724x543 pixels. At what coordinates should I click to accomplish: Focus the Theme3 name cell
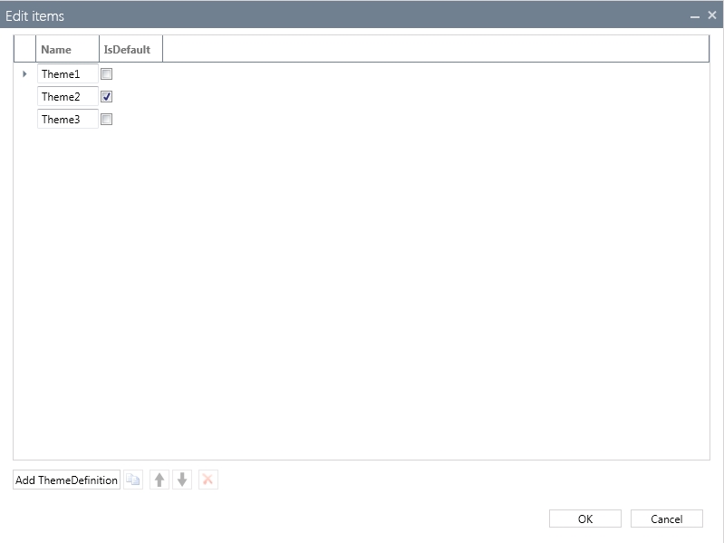(x=67, y=120)
